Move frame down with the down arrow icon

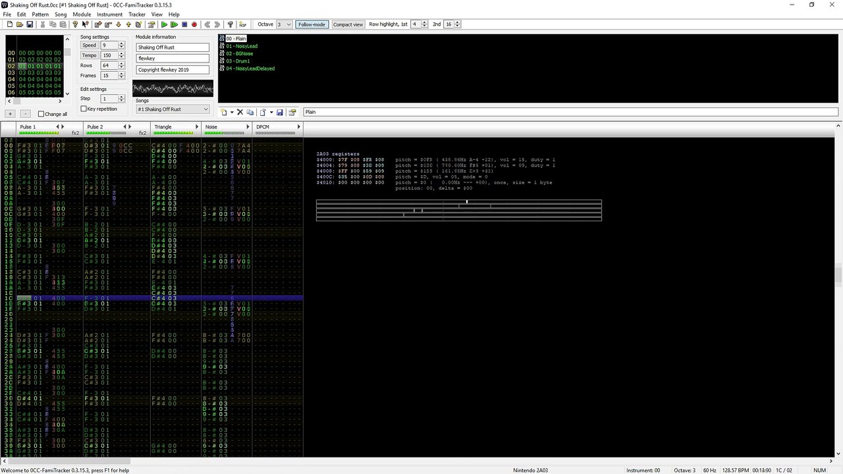point(119,24)
